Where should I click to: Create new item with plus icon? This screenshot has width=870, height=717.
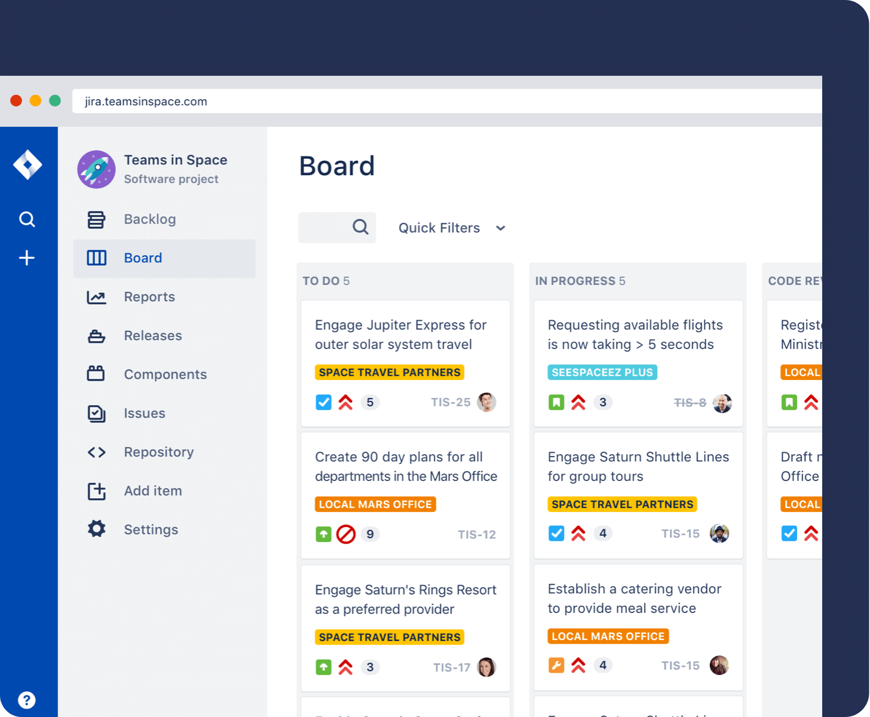(27, 258)
